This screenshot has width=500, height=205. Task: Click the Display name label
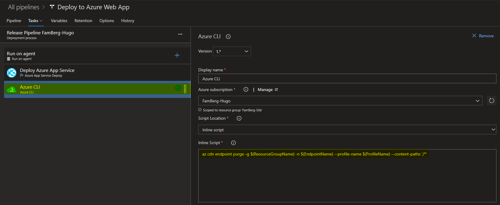210,70
